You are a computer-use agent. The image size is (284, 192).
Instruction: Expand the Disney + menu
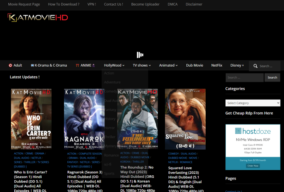tap(239, 65)
